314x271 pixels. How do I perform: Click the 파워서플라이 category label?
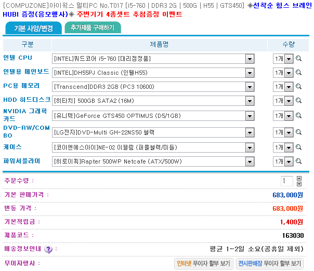(x=22, y=161)
